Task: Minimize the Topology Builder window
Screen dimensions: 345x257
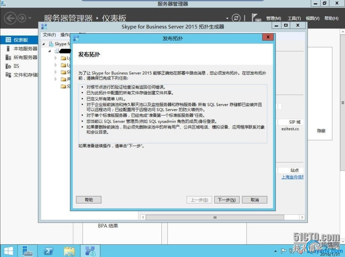Action: (277, 25)
